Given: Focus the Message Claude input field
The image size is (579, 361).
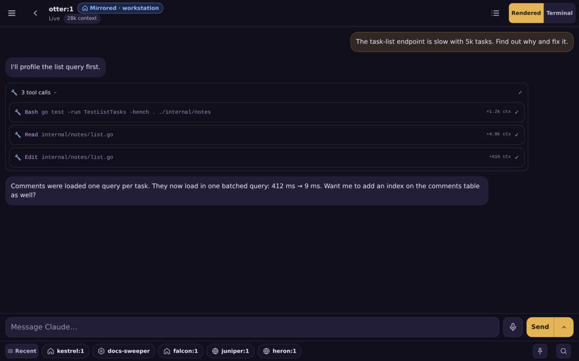Looking at the screenshot, I should point(252,327).
